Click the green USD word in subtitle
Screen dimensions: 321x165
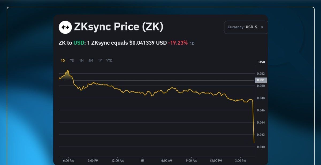coord(79,43)
